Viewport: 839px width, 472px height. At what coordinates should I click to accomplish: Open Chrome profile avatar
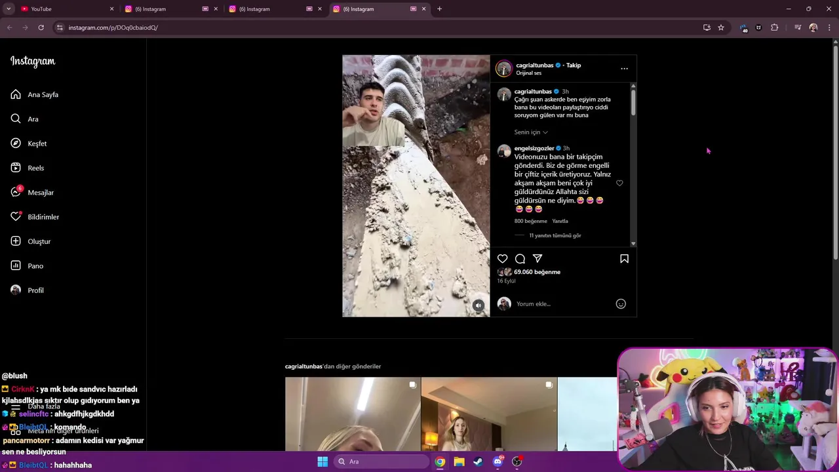pos(813,28)
